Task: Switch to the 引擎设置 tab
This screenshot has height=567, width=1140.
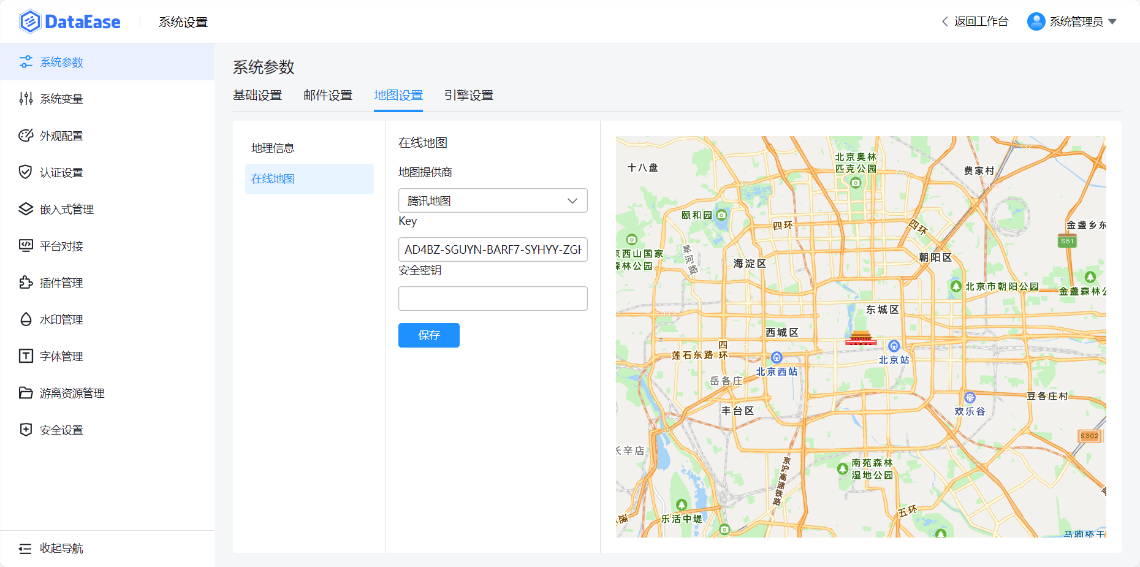Action: point(469,96)
